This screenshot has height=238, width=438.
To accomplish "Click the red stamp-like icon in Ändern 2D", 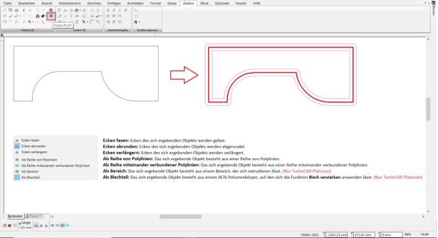I will pyautogui.click(x=37, y=16).
